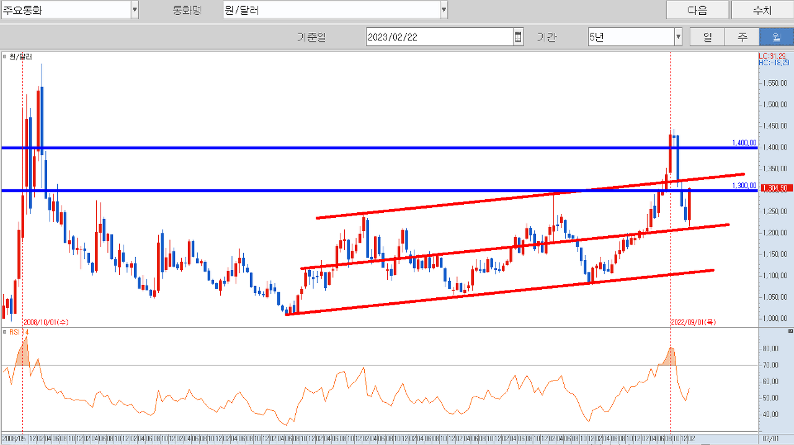Open the 원/달러 currency name dropdown
The image size is (794, 445).
coord(444,10)
